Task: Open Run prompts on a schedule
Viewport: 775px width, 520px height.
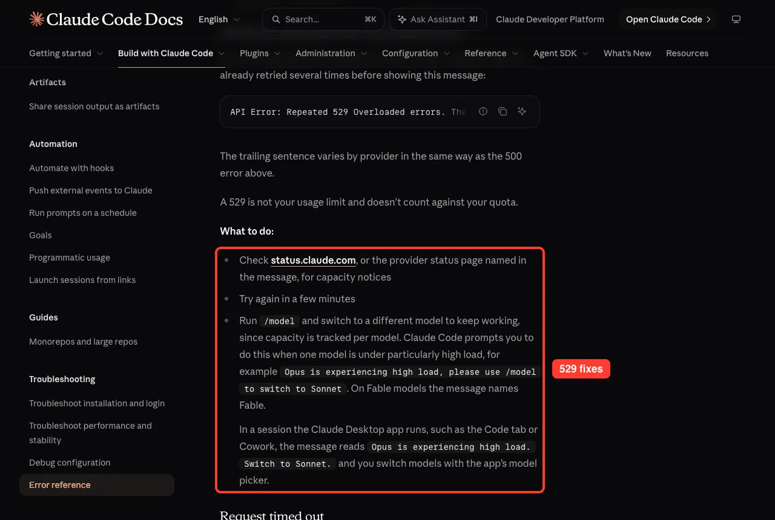Action: pyautogui.click(x=83, y=213)
